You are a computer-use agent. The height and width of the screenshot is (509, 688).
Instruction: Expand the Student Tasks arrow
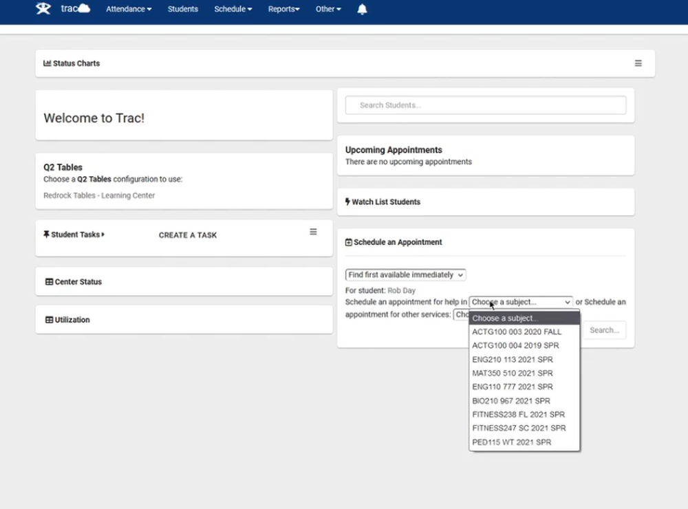[x=103, y=235]
